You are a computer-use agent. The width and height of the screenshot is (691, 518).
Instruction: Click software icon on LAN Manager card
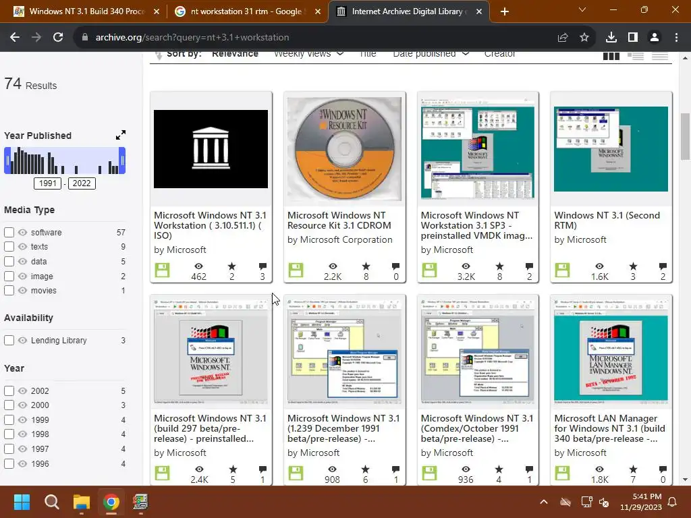[x=562, y=473]
